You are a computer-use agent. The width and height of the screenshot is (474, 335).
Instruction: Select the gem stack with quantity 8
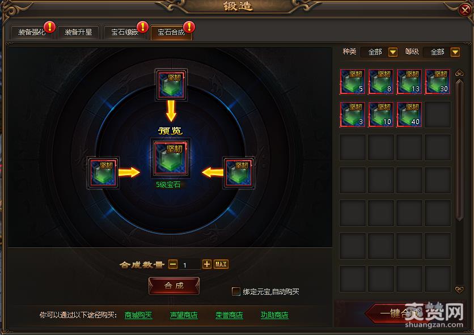[x=381, y=82]
